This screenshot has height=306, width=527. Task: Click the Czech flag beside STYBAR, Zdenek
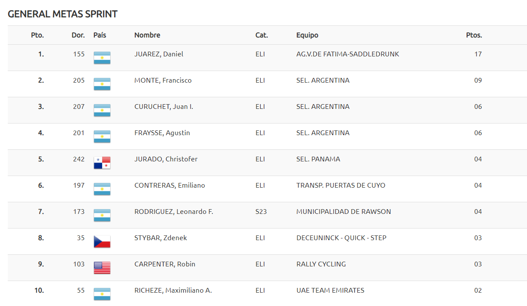[x=102, y=241]
